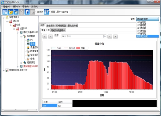
Task: Click the upload arrow toolbar icon
Action: tap(27, 12)
